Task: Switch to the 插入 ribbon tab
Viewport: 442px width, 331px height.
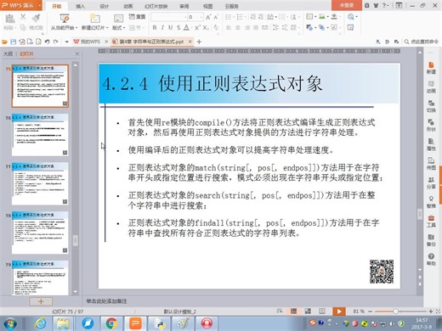Action: (x=81, y=6)
